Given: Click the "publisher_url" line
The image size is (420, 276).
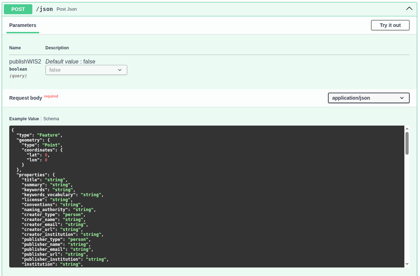Looking at the screenshot, I should pos(55,254).
